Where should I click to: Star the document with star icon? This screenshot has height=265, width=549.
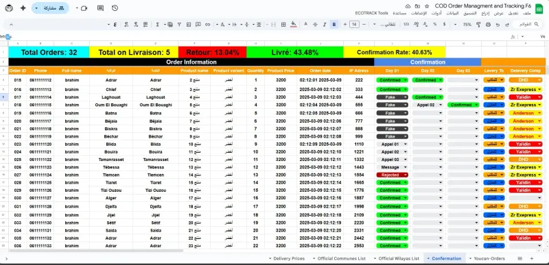427,6
